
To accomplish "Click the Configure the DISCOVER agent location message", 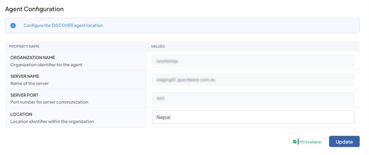I will 63,26.
